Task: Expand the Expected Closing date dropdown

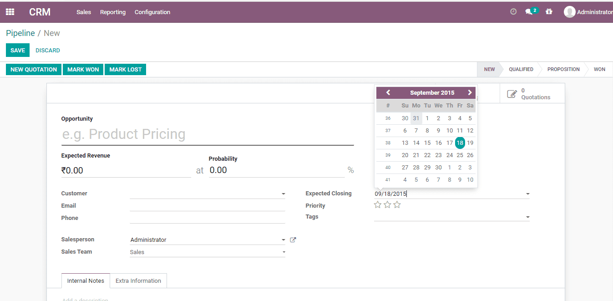Action: point(527,194)
